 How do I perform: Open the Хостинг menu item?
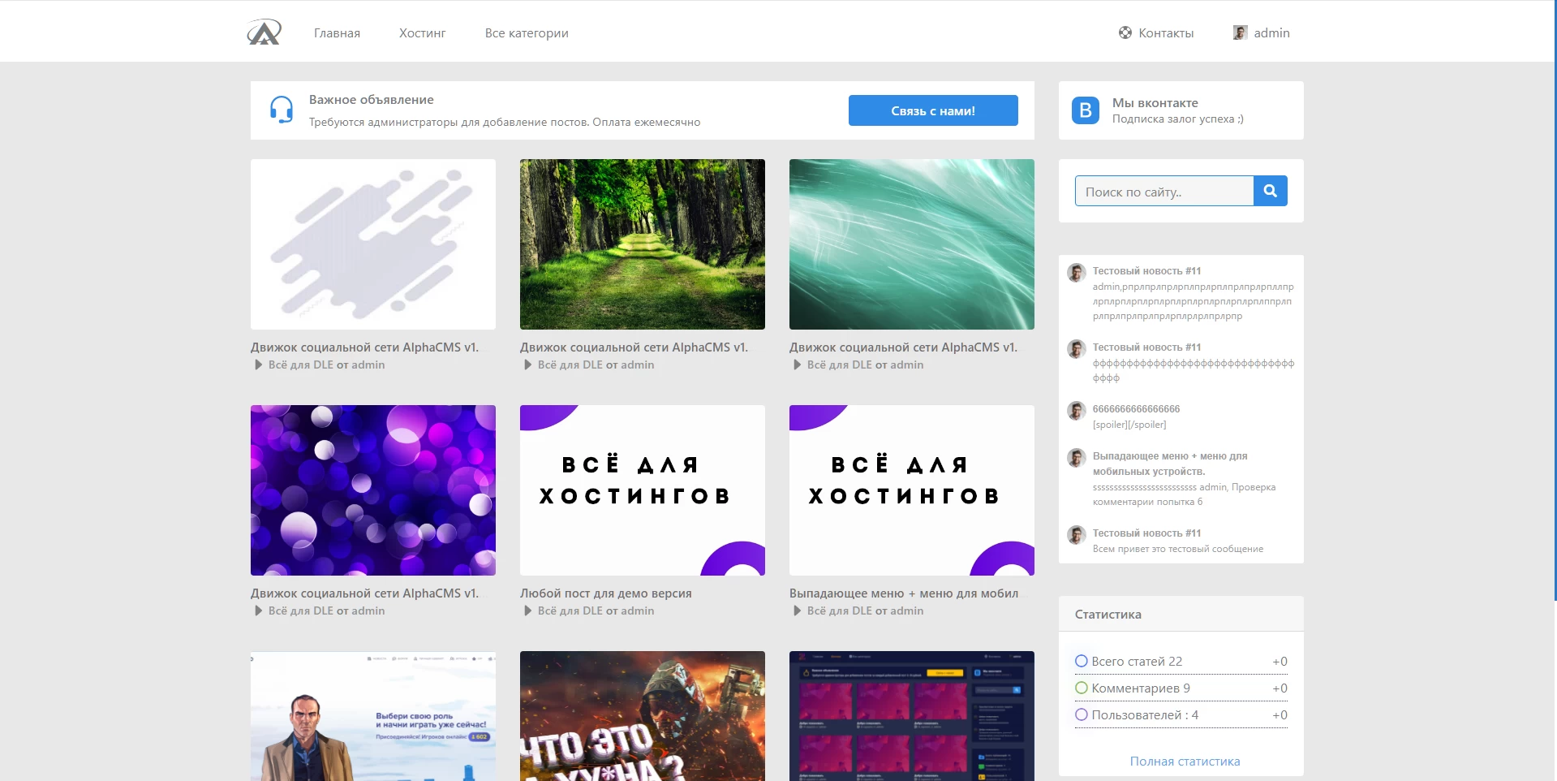pos(423,33)
